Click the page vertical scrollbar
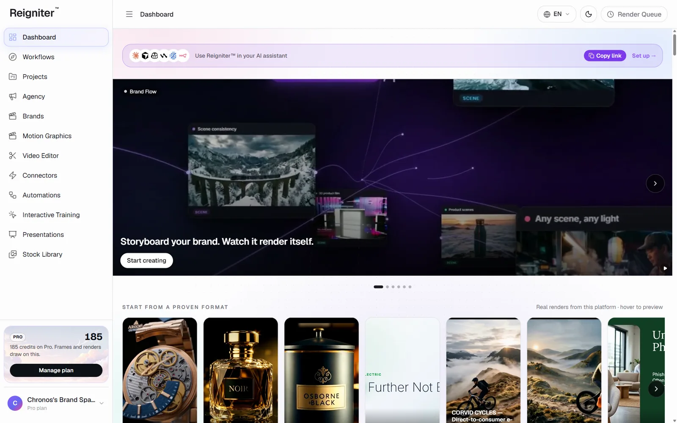 [674, 44]
